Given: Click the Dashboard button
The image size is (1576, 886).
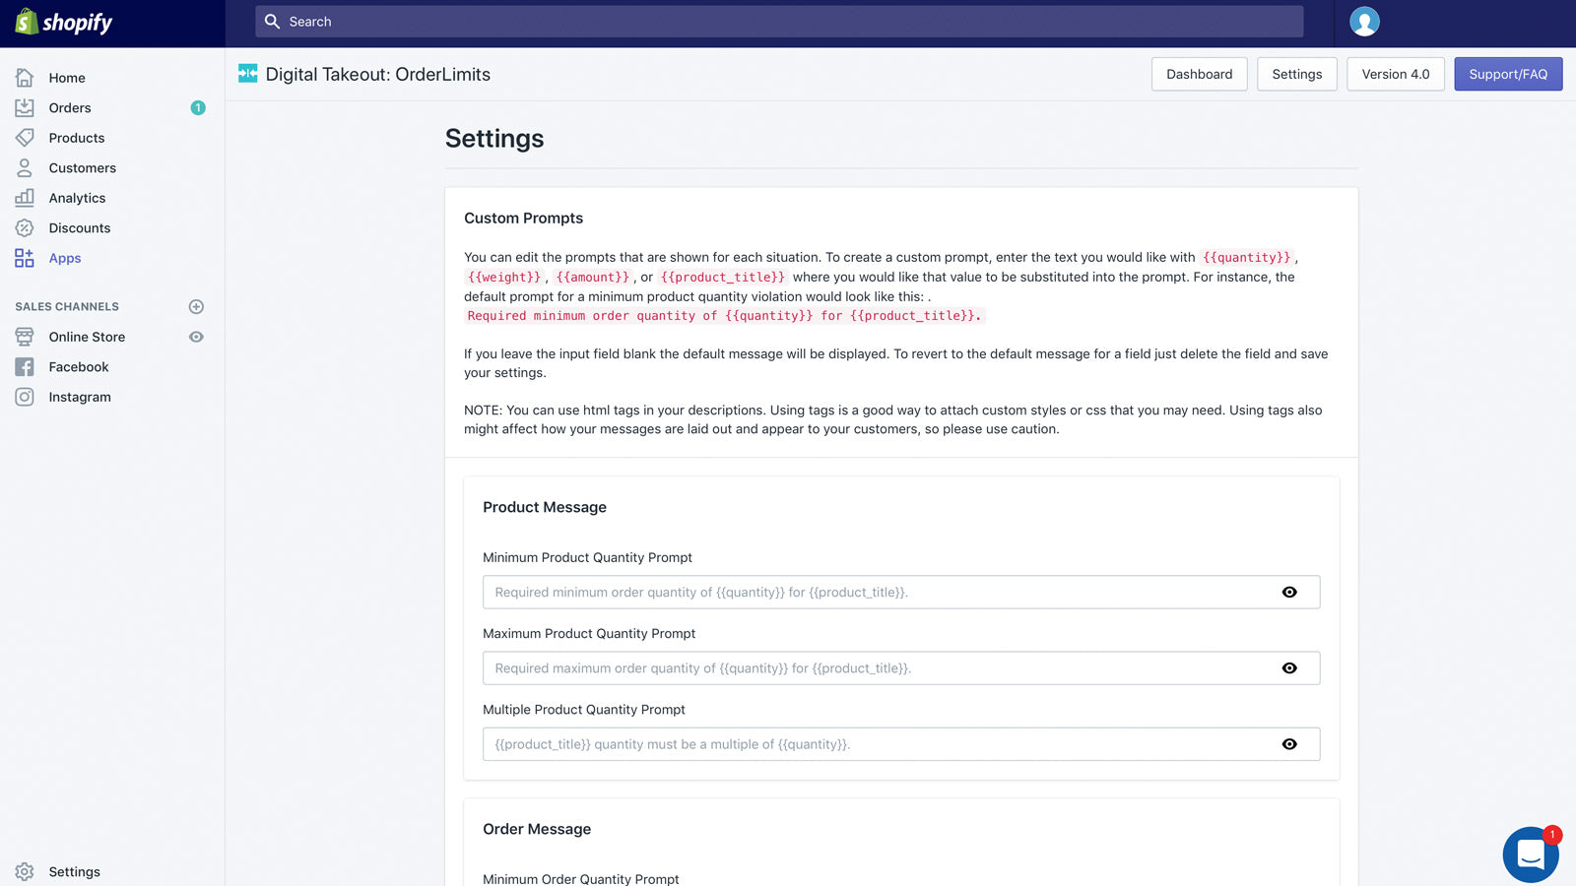Looking at the screenshot, I should (x=1199, y=74).
